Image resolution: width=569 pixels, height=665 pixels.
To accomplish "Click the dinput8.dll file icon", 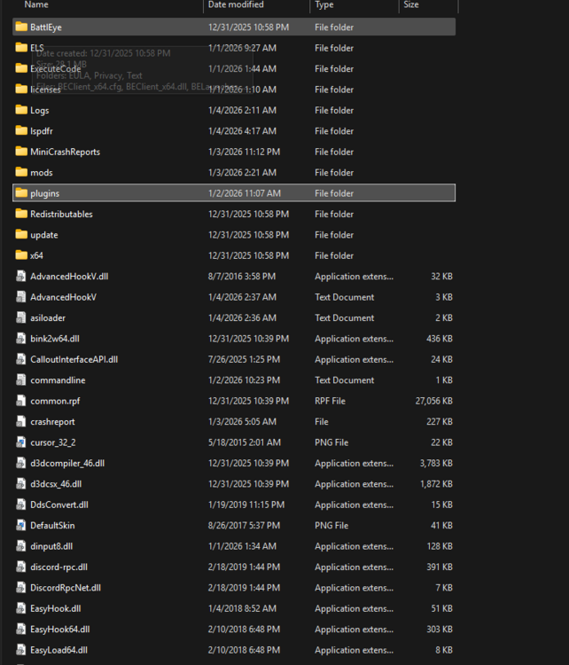I will [x=20, y=546].
